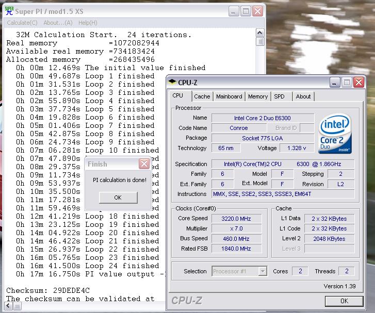Click OK in the Finish dialog

[118, 197]
